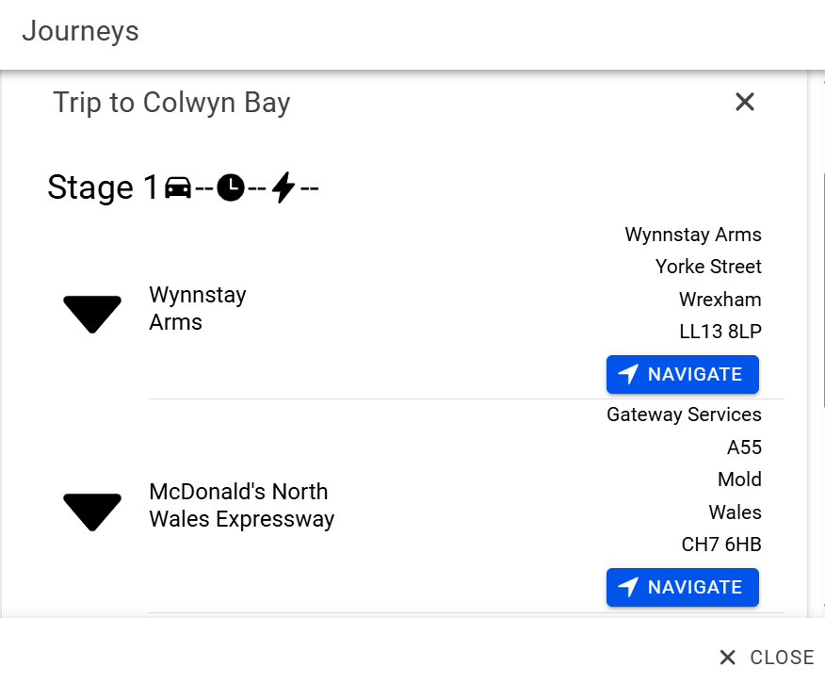Navigate to Wynnstay Arms, Wrexham
Viewport: 825px width, 683px height.
click(x=683, y=375)
